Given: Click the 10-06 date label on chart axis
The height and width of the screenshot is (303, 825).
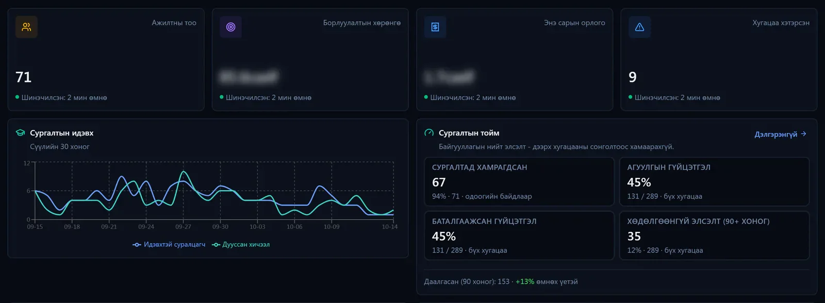Looking at the screenshot, I should tap(294, 227).
